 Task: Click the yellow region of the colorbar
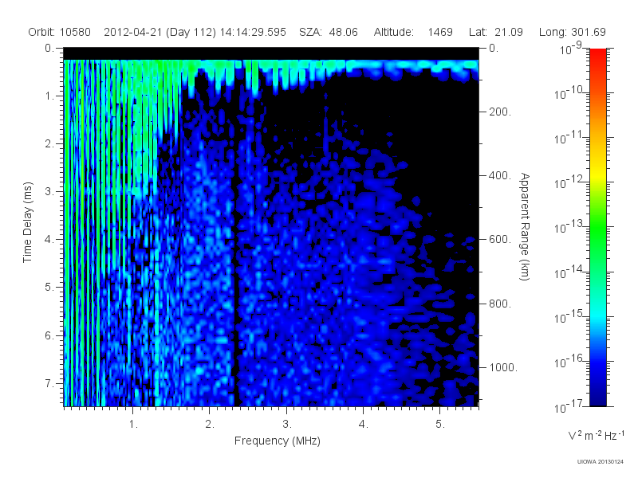pos(598,175)
